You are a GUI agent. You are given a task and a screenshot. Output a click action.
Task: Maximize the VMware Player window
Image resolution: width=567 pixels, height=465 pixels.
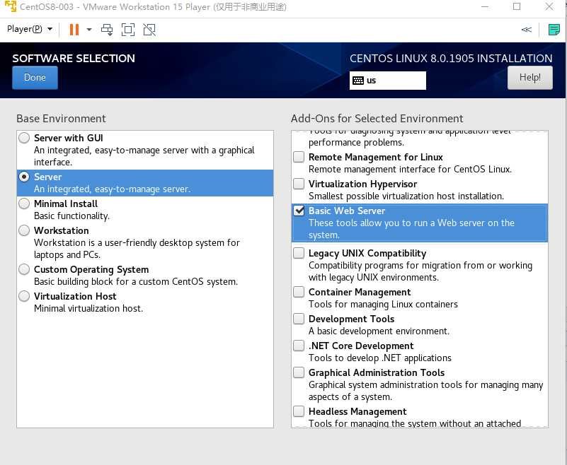(x=517, y=6)
